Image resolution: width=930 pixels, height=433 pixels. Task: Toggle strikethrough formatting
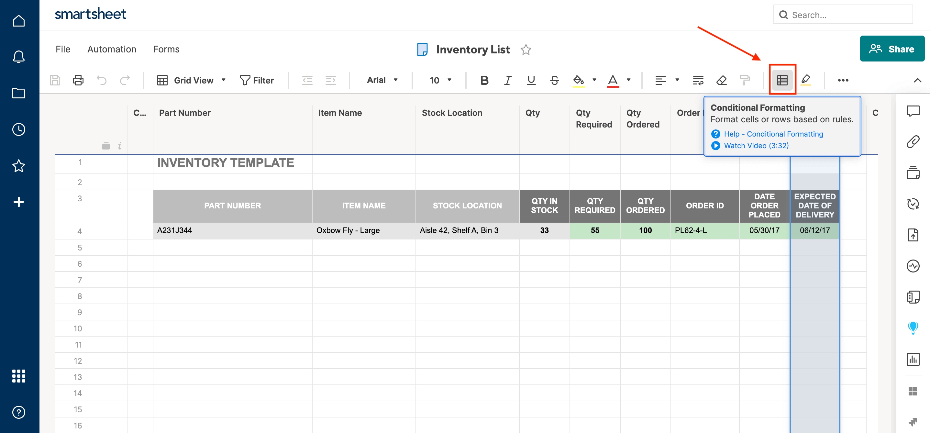(555, 80)
